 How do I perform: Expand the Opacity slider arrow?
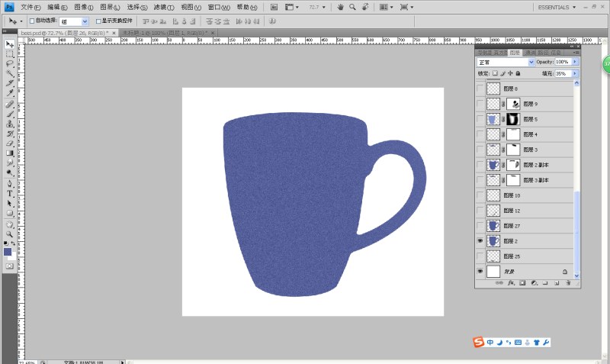pyautogui.click(x=575, y=62)
